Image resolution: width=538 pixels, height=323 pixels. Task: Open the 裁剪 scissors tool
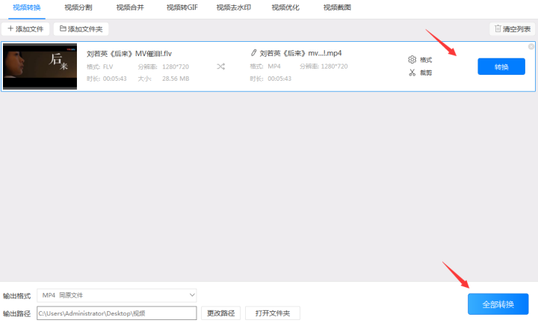pos(412,73)
